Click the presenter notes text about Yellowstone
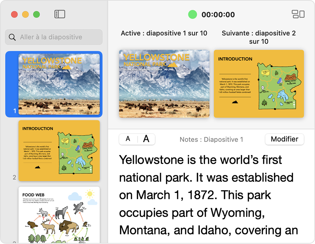315x244 pixels. point(207,194)
